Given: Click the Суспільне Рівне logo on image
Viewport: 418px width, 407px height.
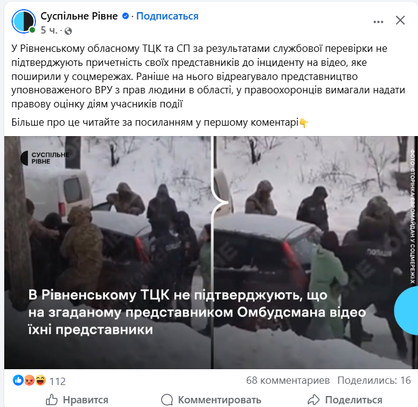Looking at the screenshot, I should tap(45, 158).
